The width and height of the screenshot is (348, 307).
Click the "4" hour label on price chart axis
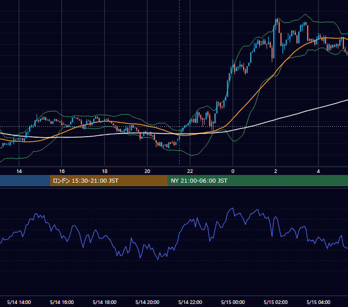click(x=318, y=171)
